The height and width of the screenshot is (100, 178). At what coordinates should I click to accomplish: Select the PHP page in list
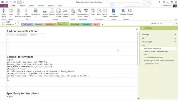point(143,45)
